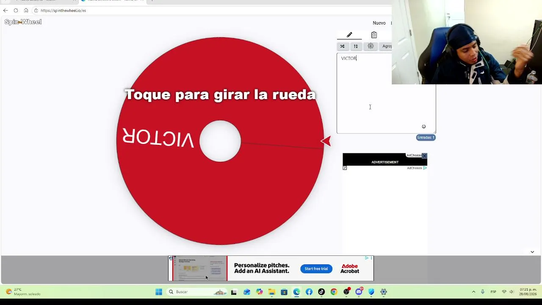
Task: Click the Nuevo menu item
Action: click(379, 23)
